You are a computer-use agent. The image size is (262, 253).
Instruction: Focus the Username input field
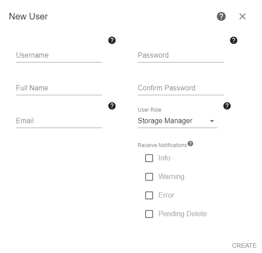(59, 55)
